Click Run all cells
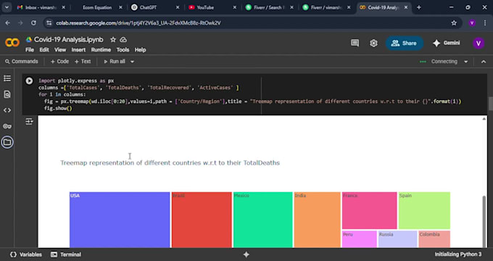The image size is (493, 261). point(115,62)
